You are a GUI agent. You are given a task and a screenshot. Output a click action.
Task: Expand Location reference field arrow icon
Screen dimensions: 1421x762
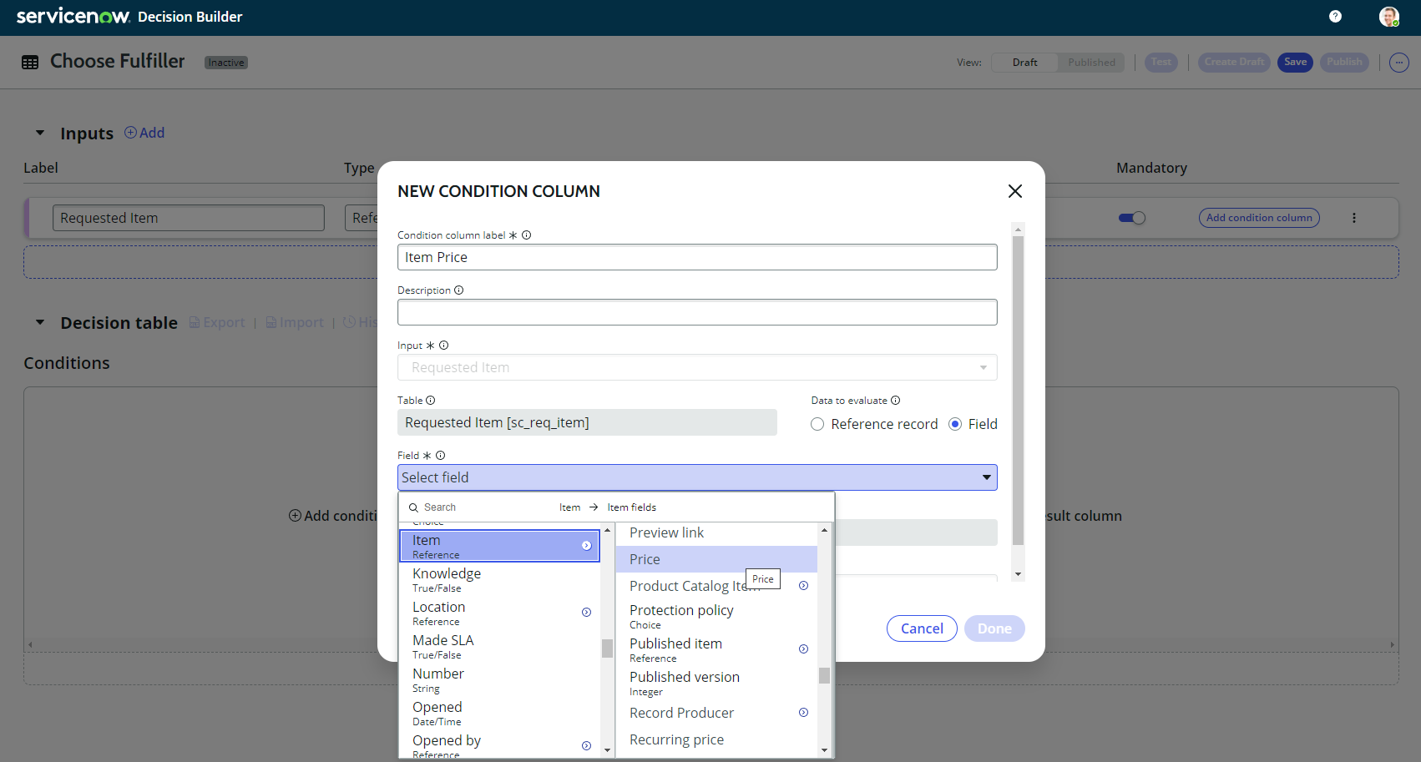[x=586, y=613]
